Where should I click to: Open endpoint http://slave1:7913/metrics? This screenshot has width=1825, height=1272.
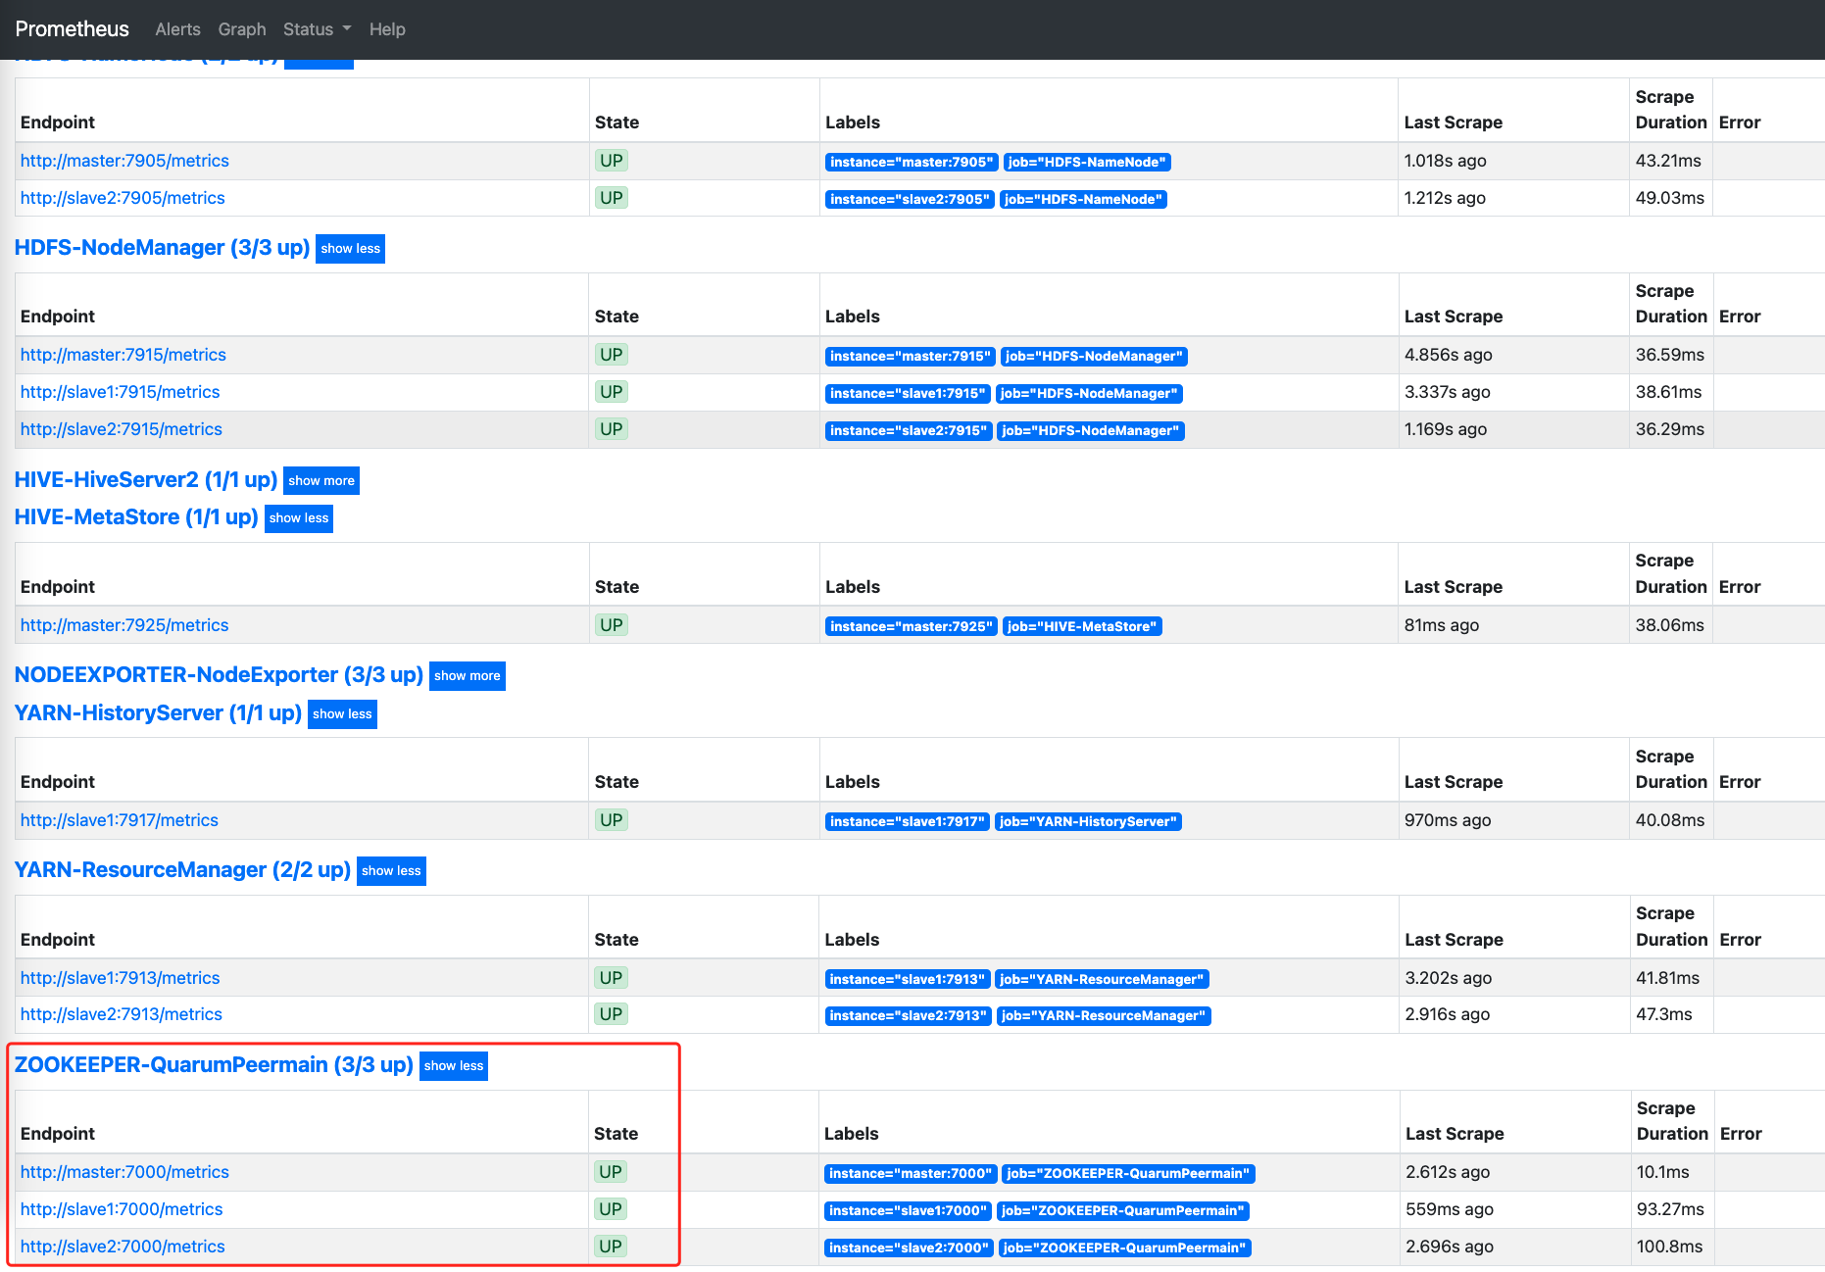coord(120,978)
